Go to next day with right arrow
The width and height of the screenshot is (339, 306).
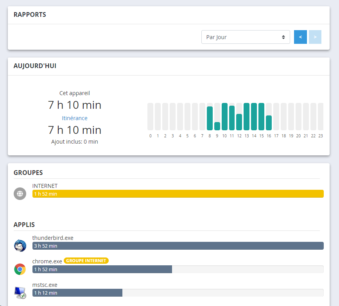point(315,37)
